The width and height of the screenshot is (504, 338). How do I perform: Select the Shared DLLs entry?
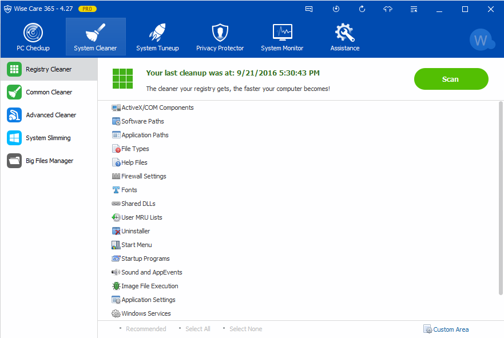138,204
